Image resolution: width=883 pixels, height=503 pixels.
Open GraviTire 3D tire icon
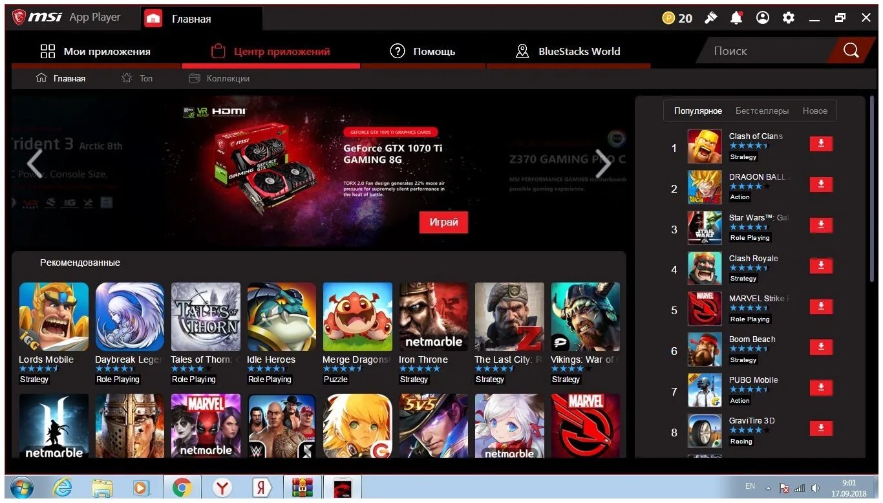(x=705, y=431)
